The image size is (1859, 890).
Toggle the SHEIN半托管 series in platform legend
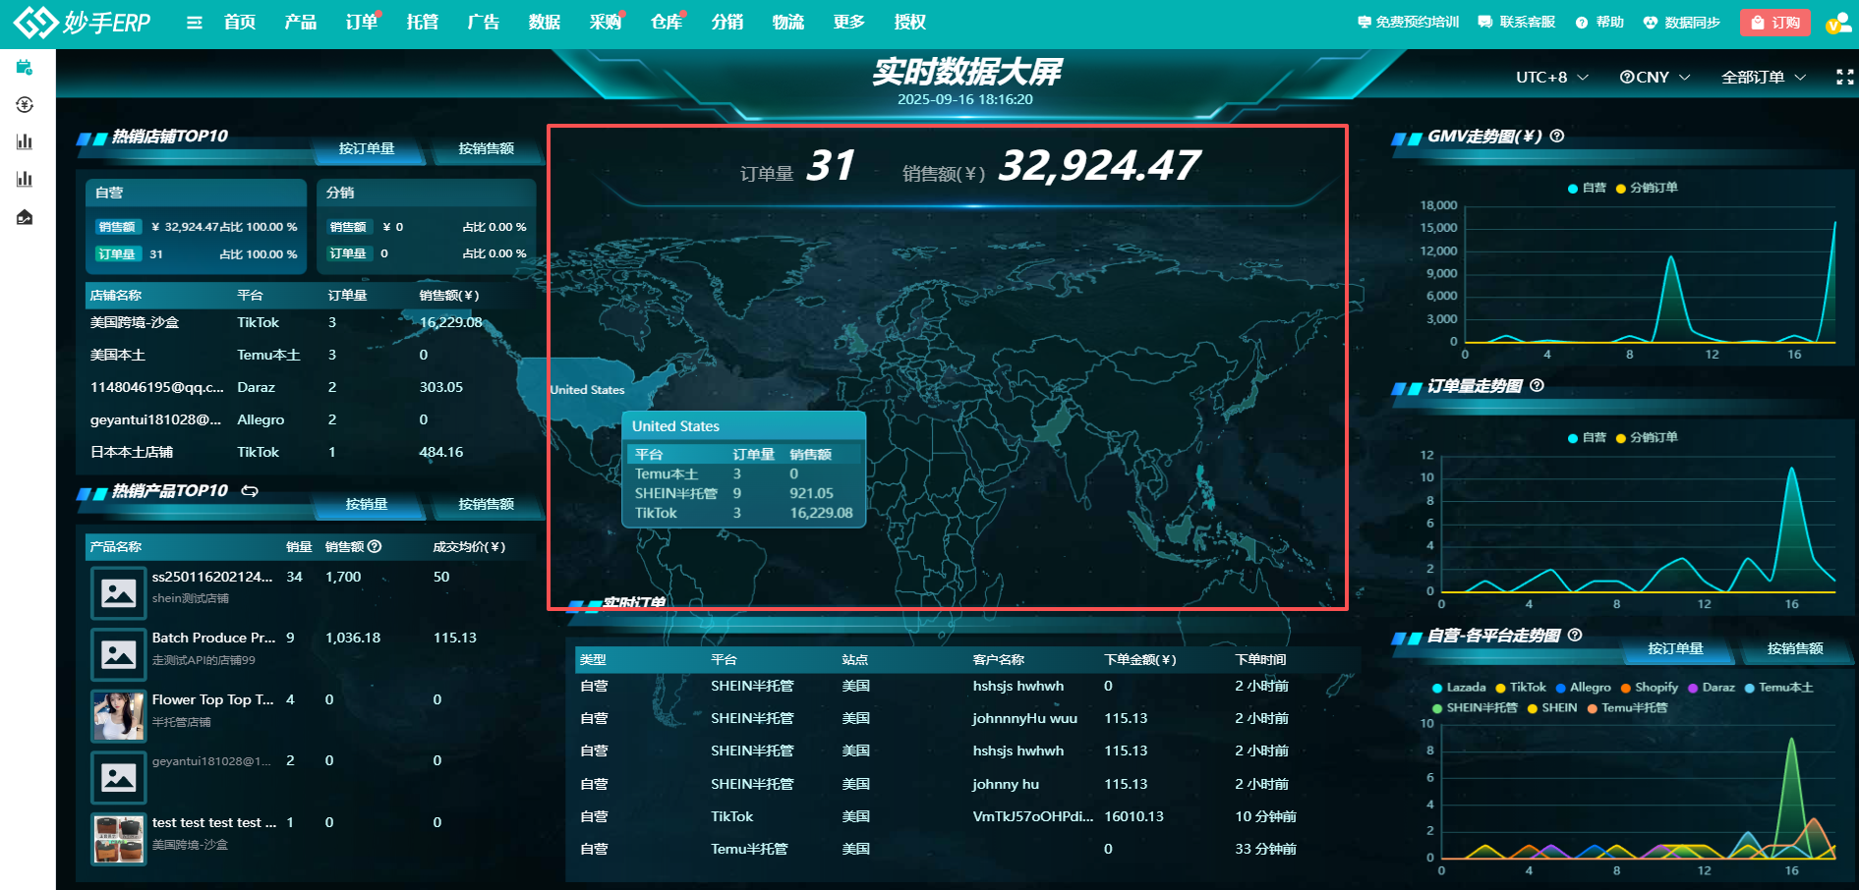point(1475,707)
